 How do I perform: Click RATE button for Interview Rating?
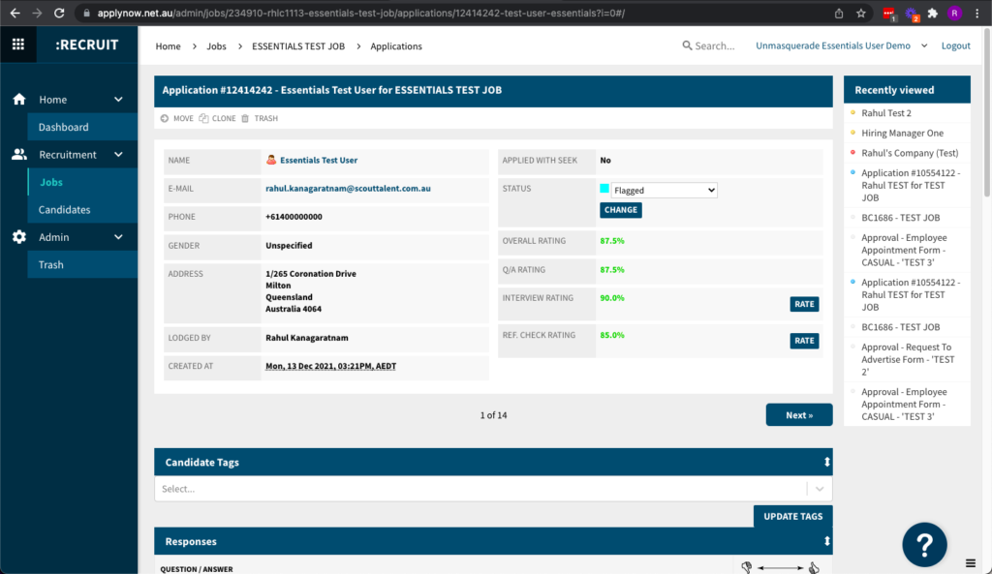pos(804,304)
